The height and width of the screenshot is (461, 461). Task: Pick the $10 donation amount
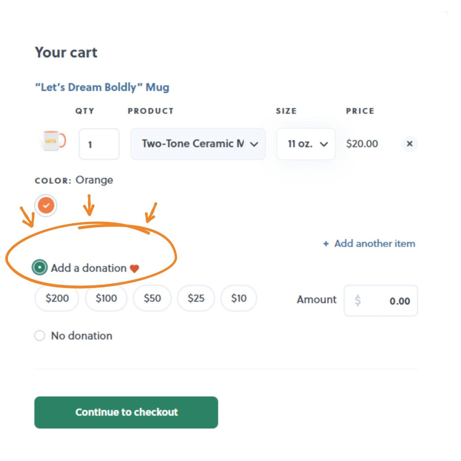click(x=239, y=298)
